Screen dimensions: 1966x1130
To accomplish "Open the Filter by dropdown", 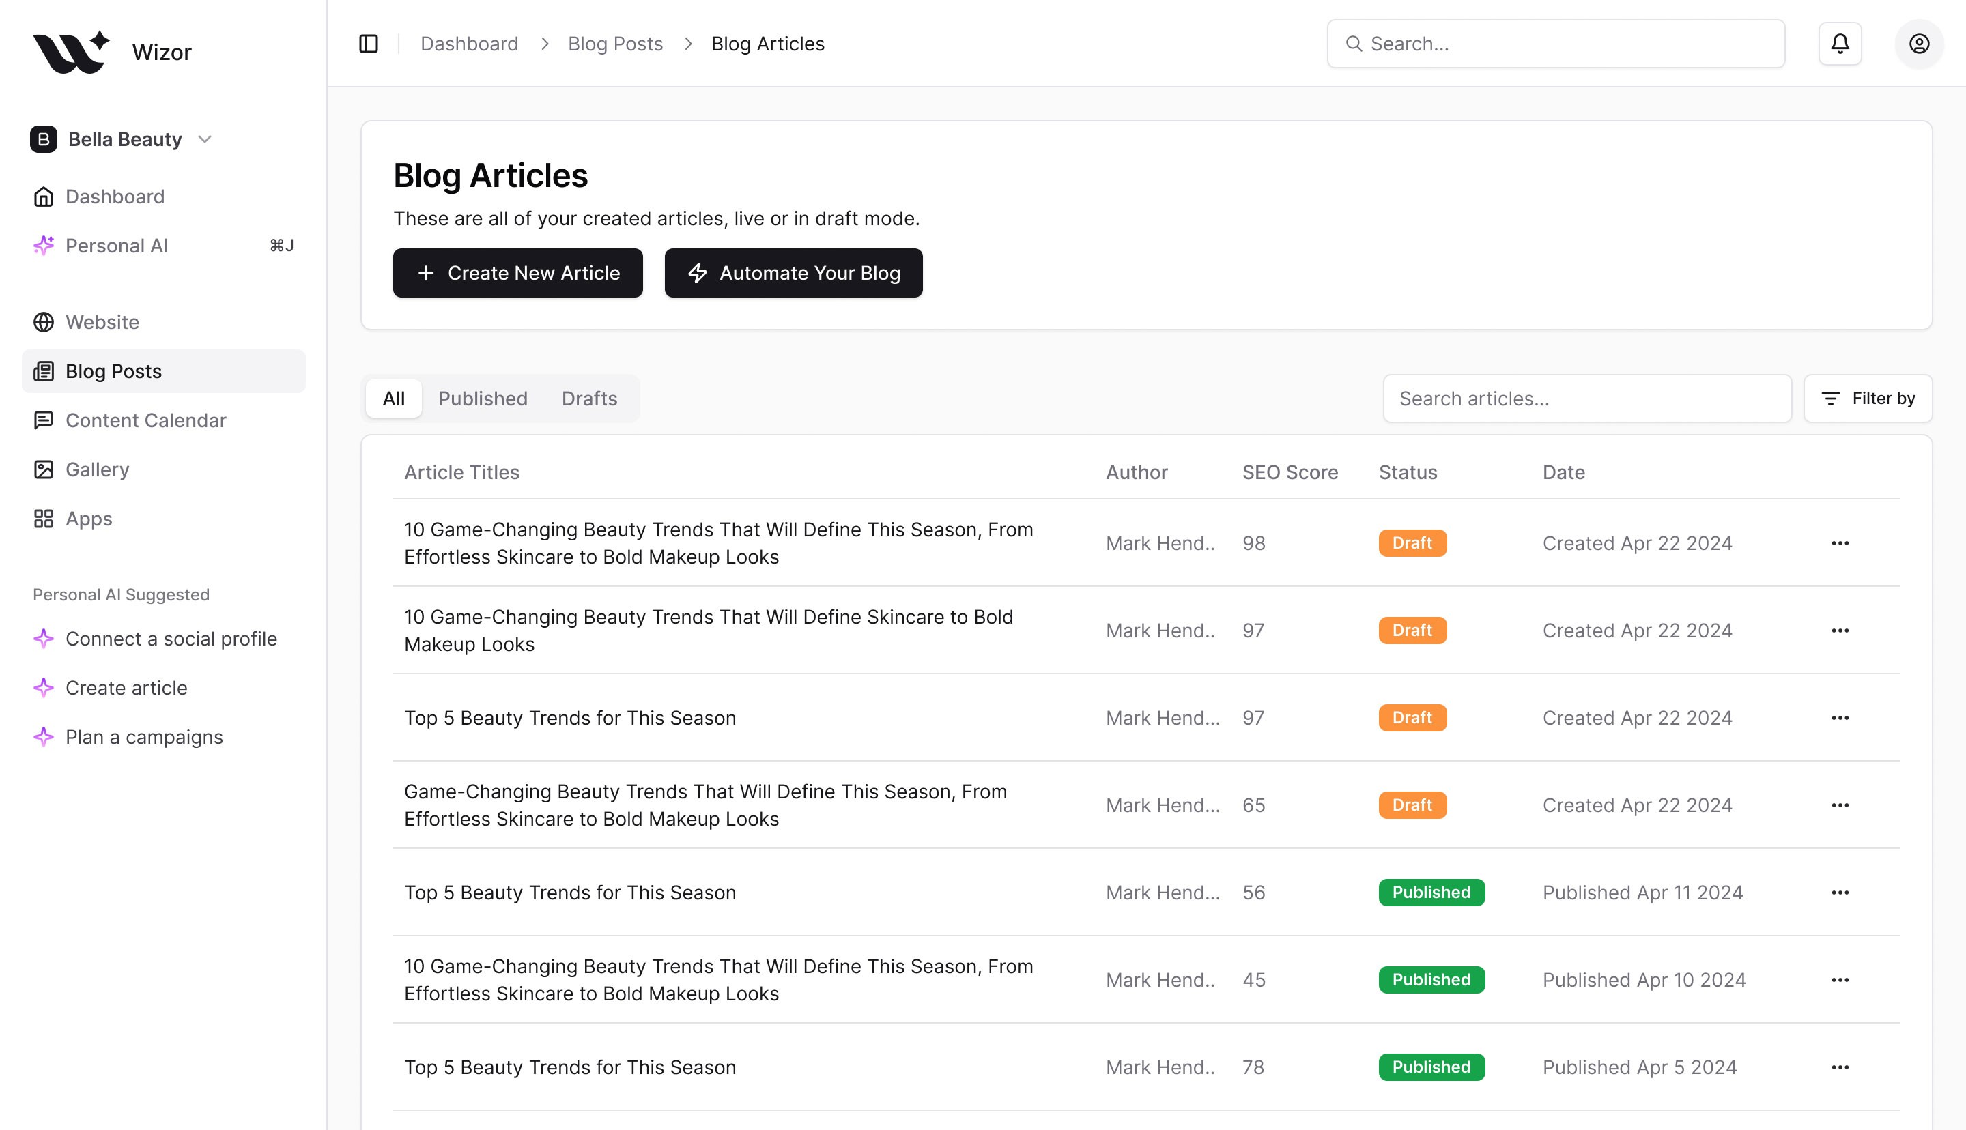I will click(1868, 398).
